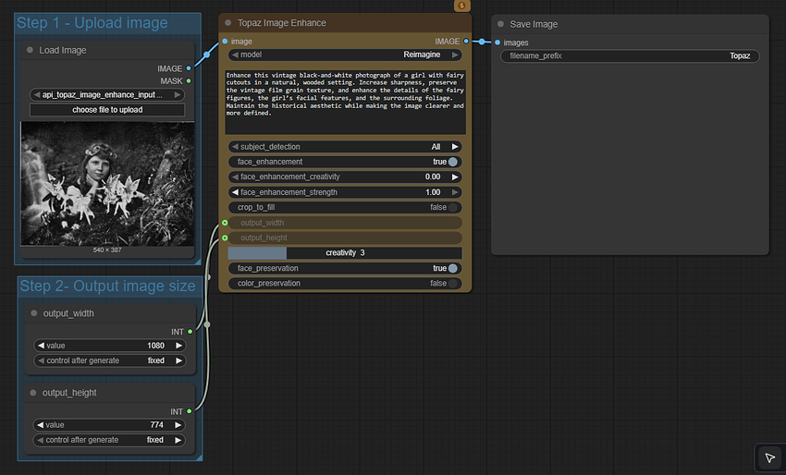The image size is (786, 475).
Task: Collapse the Topaz Image Enhance node dot
Action: tap(228, 23)
